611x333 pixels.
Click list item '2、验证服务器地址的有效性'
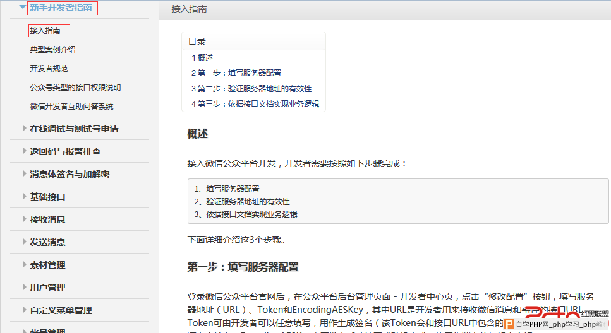242,202
